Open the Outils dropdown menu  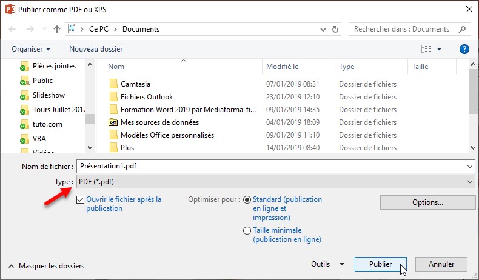327,264
